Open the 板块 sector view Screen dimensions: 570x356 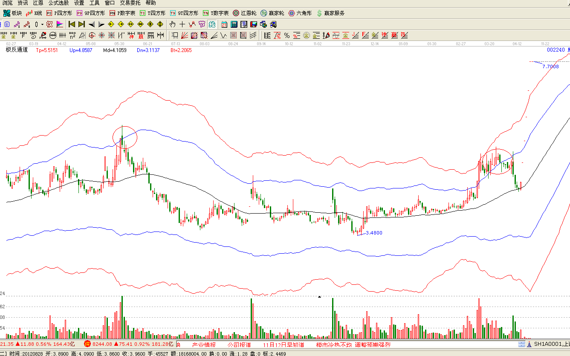coord(12,13)
